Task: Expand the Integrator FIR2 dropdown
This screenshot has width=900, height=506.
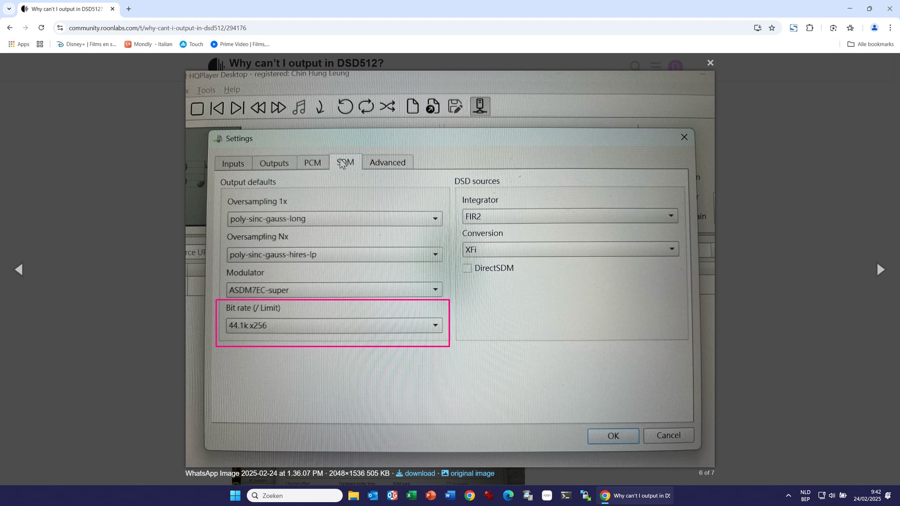Action: (x=570, y=216)
